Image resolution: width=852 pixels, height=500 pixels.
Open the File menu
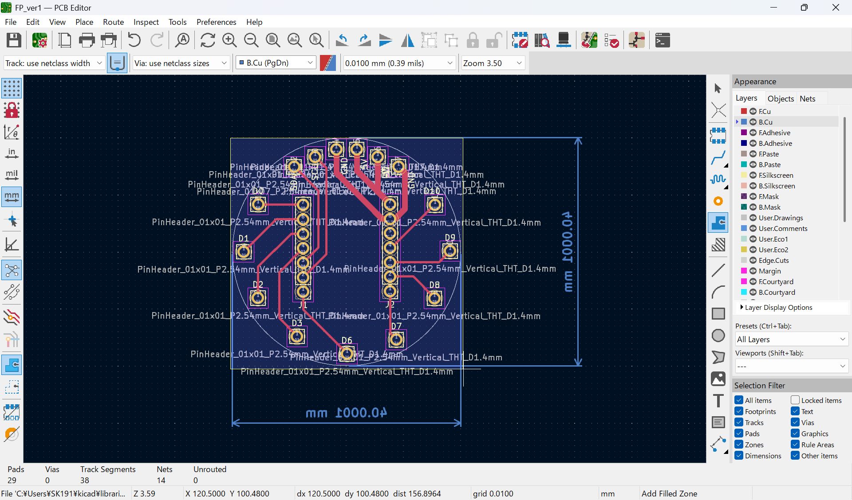click(11, 22)
